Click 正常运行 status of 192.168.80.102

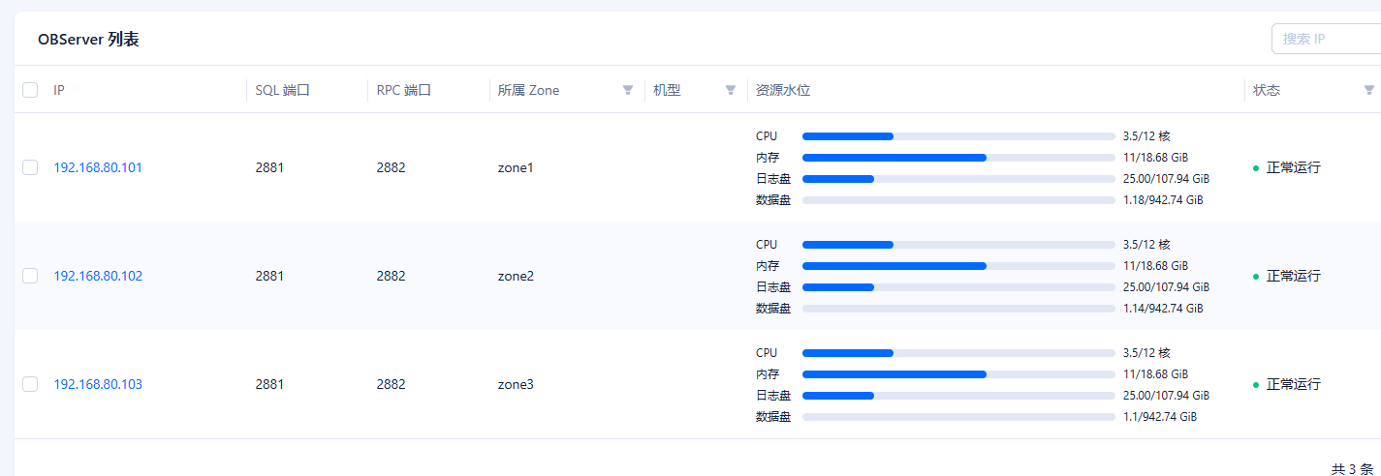pyautogui.click(x=1293, y=276)
